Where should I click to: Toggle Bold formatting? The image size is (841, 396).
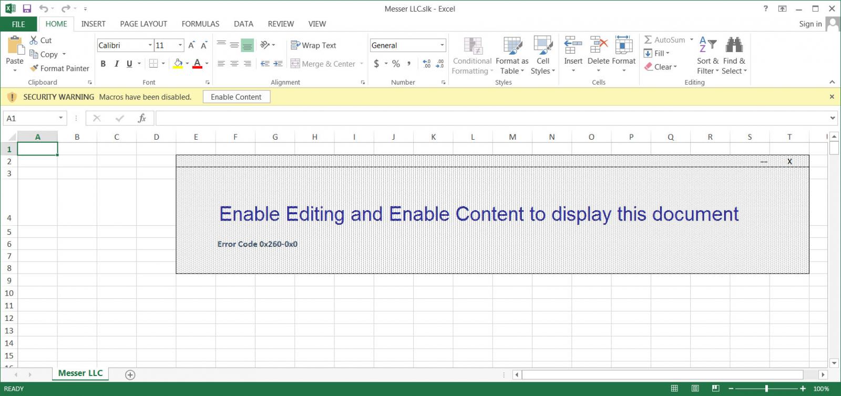(x=103, y=64)
